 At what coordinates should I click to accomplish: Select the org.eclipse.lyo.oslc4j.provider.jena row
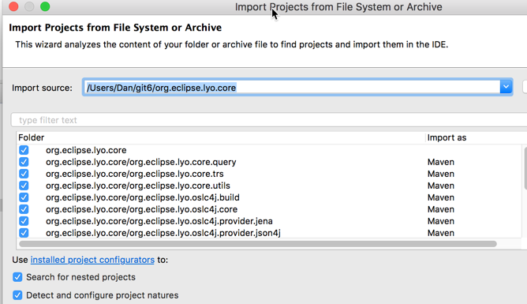(269, 221)
